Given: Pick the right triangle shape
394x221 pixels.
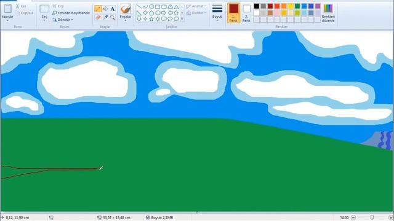Looking at the screenshot, I should point(139,13).
